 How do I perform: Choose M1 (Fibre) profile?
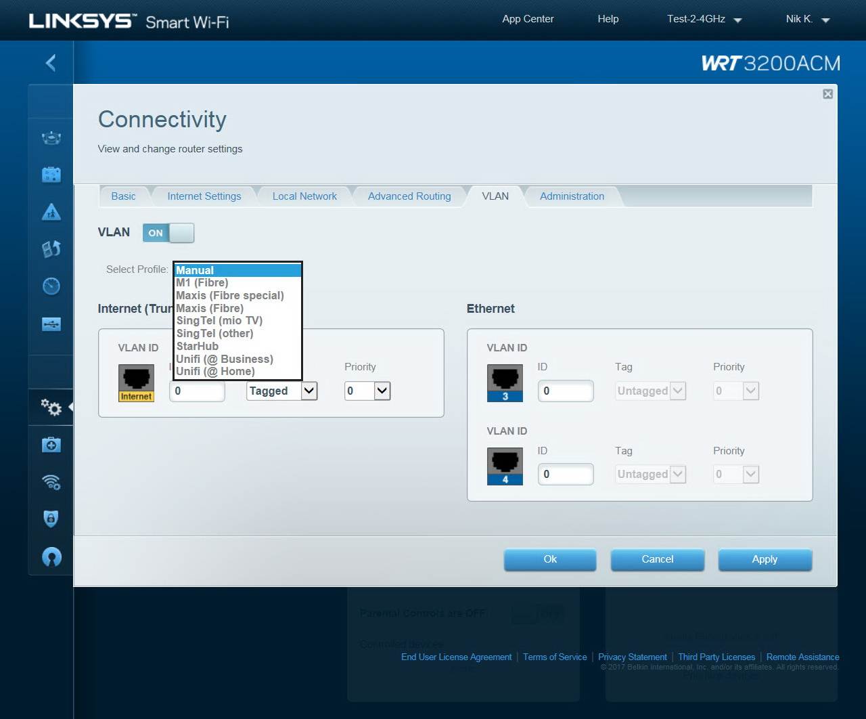coord(237,283)
